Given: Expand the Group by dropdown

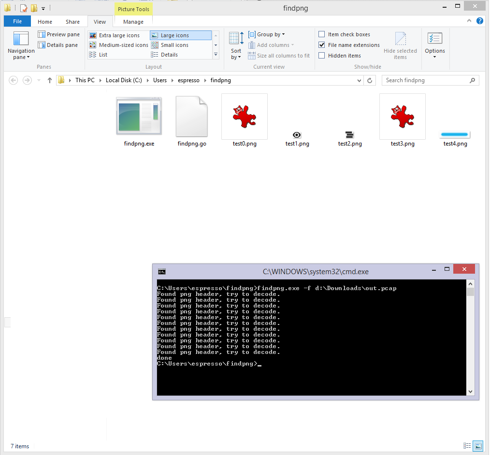Looking at the screenshot, I should (x=267, y=34).
